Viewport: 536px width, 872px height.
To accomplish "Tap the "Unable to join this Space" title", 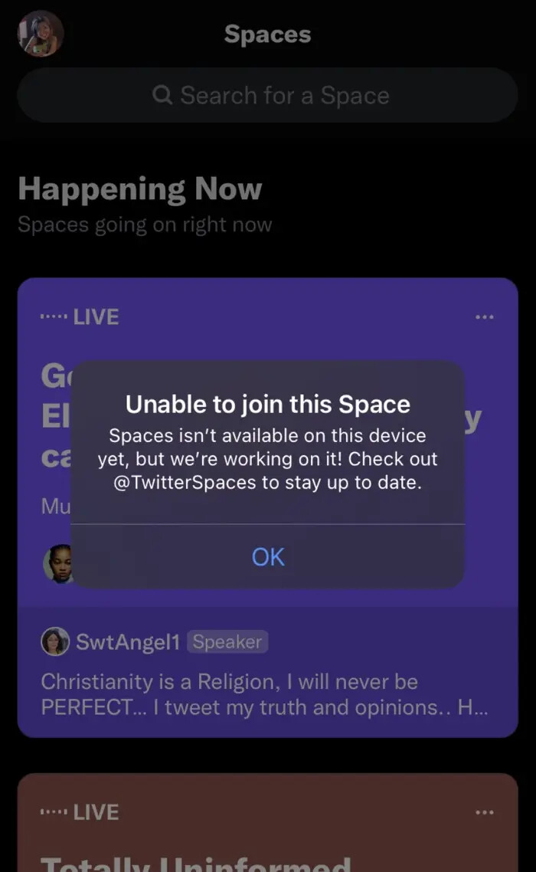I will [267, 404].
